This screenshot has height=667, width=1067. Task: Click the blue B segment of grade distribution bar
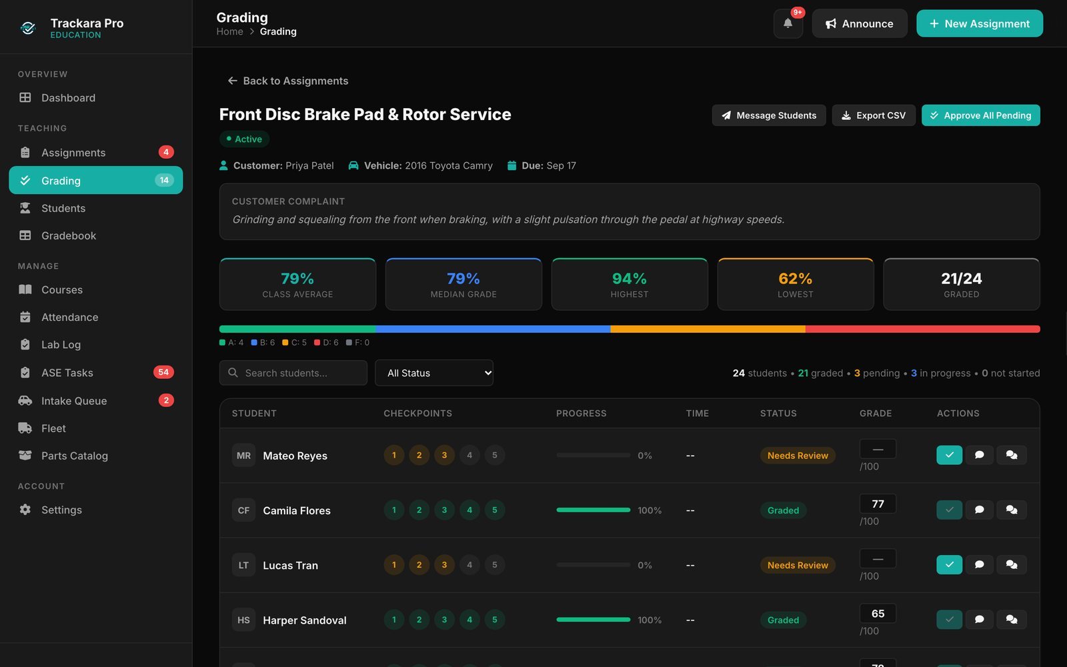click(x=493, y=329)
